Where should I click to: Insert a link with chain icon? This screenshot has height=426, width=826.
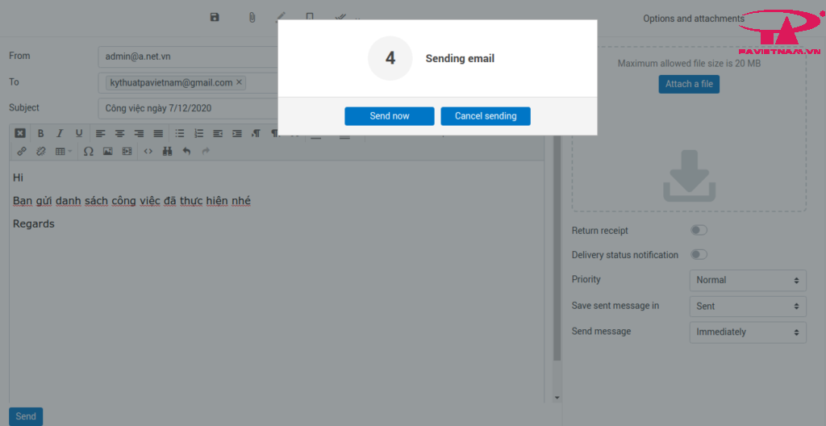pyautogui.click(x=22, y=151)
